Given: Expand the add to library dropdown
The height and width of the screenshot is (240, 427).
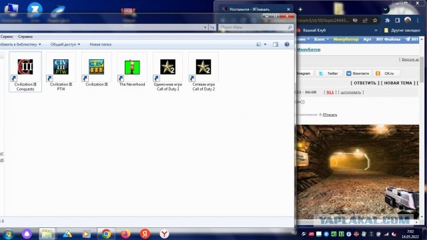Looking at the screenshot, I should [20, 45].
